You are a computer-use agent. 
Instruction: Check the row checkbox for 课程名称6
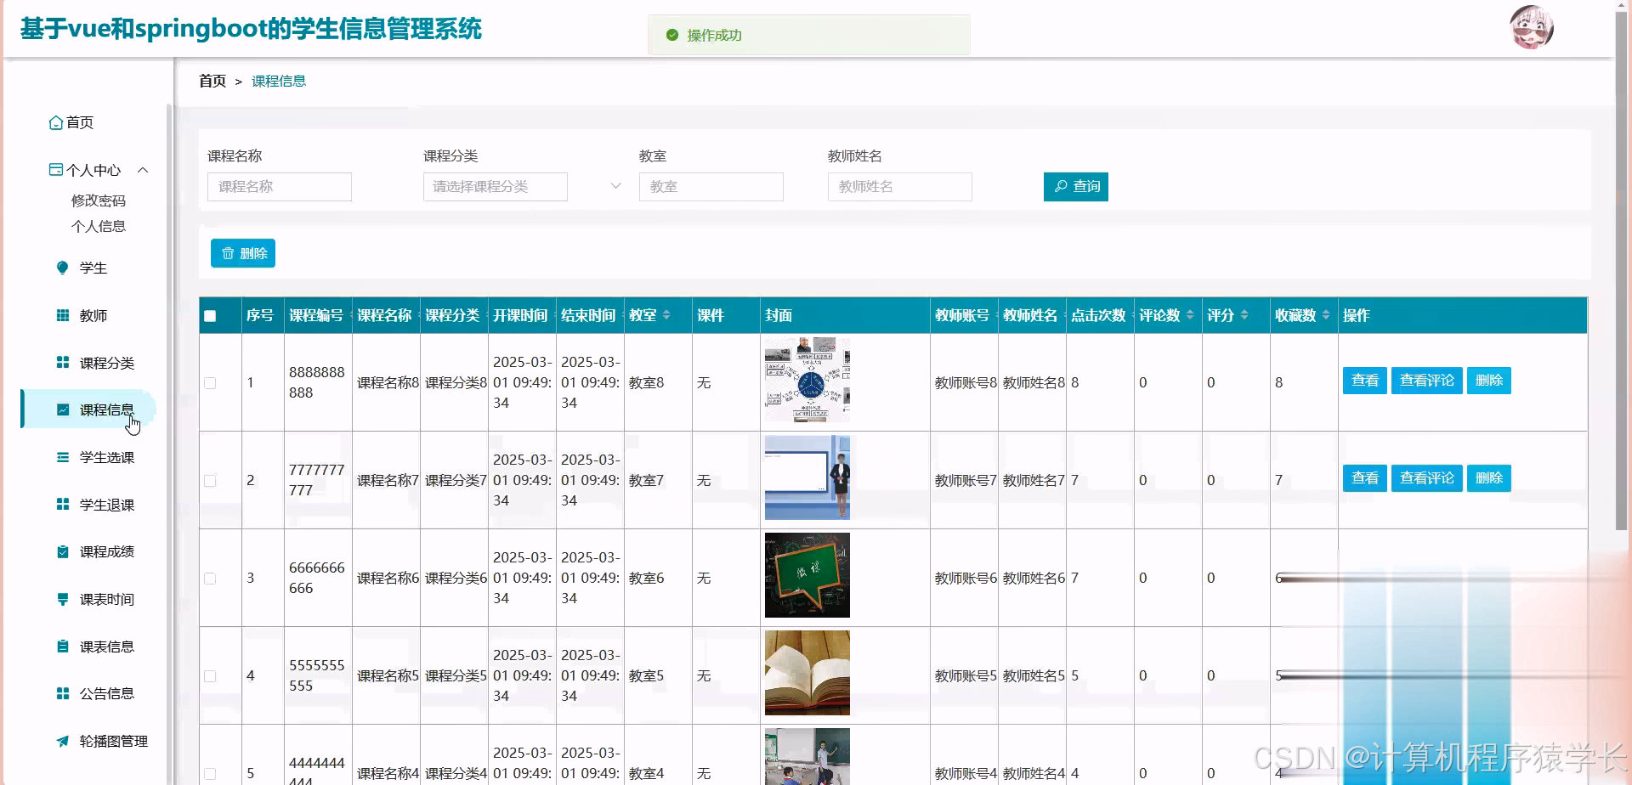pos(210,577)
